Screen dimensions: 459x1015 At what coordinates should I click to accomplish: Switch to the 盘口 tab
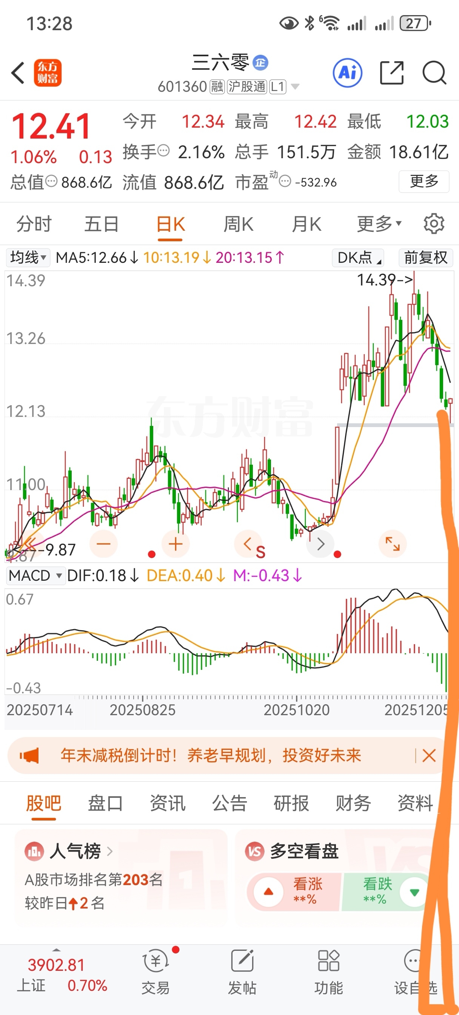tap(105, 803)
